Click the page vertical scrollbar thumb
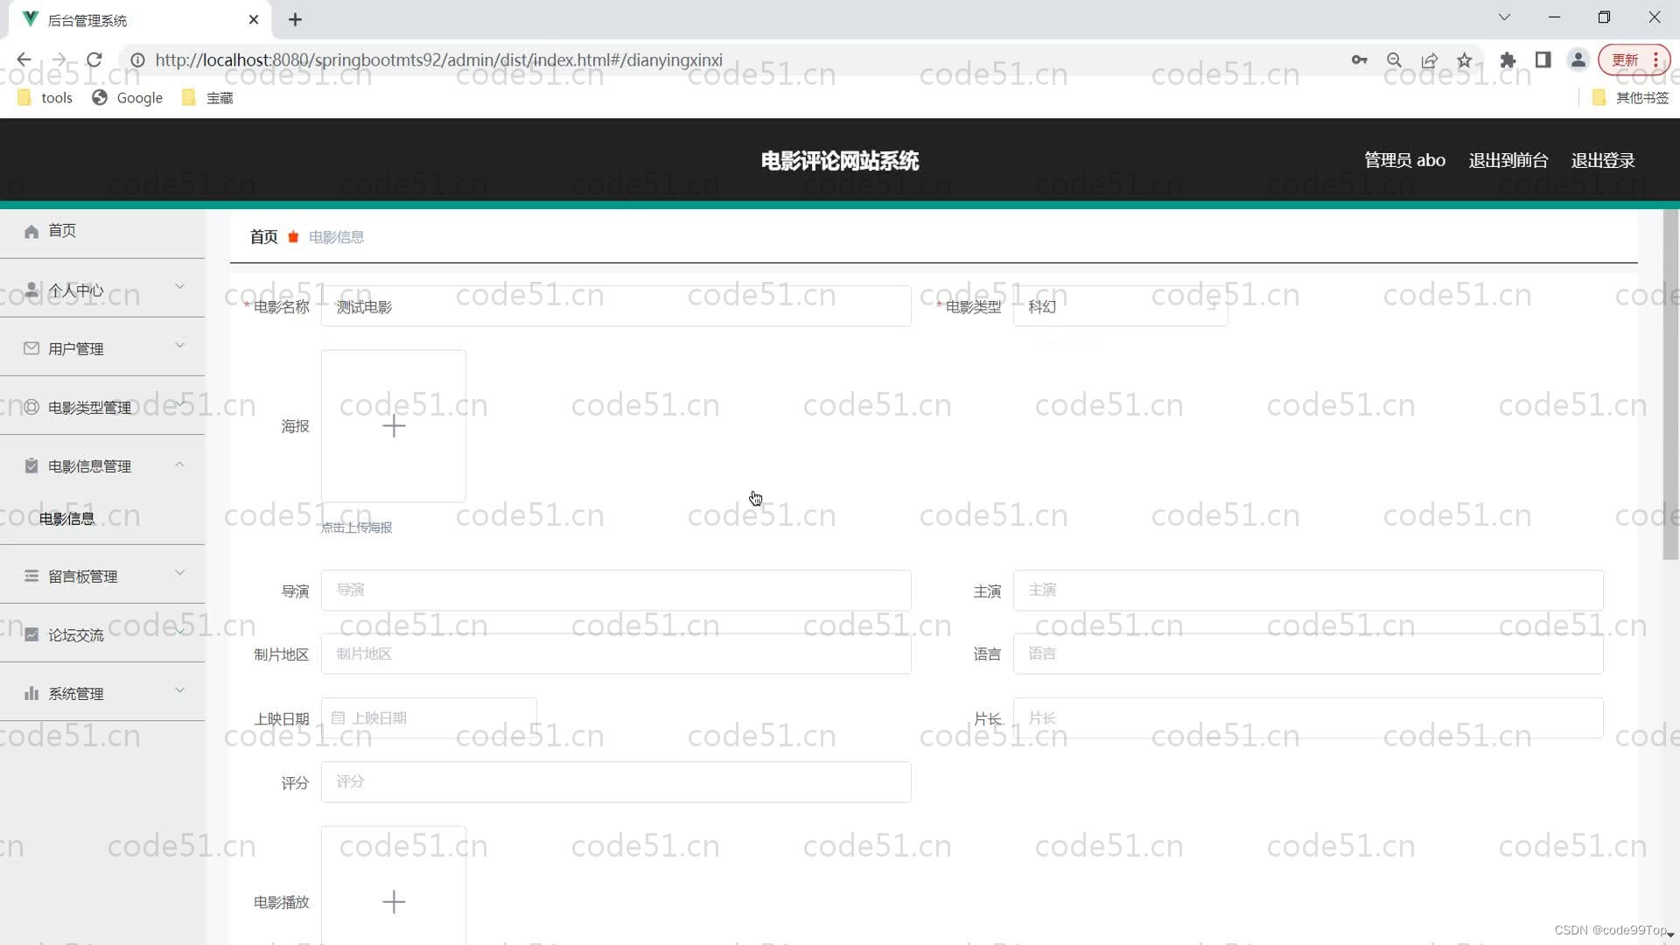Image resolution: width=1680 pixels, height=945 pixels. coord(1670,385)
